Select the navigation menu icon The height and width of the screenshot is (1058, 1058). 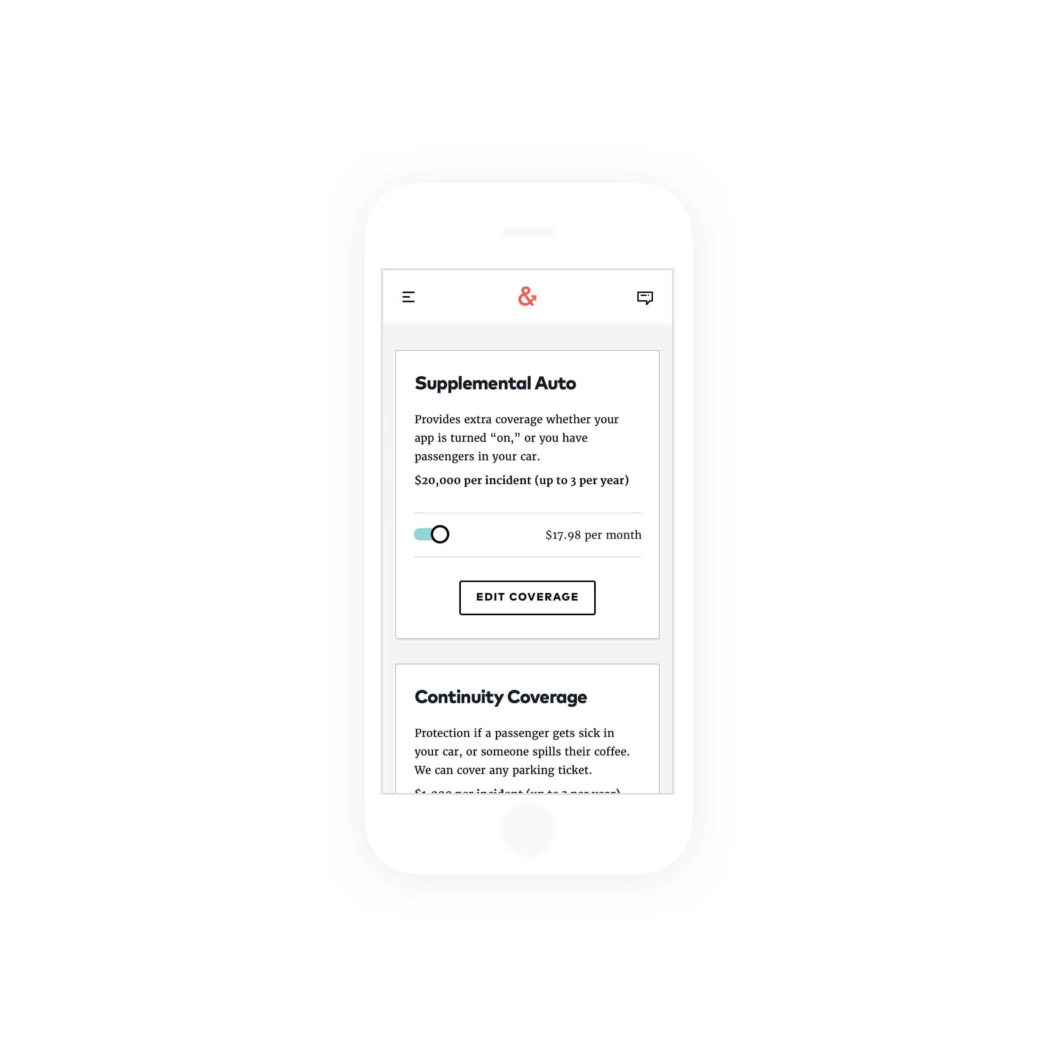pos(409,297)
